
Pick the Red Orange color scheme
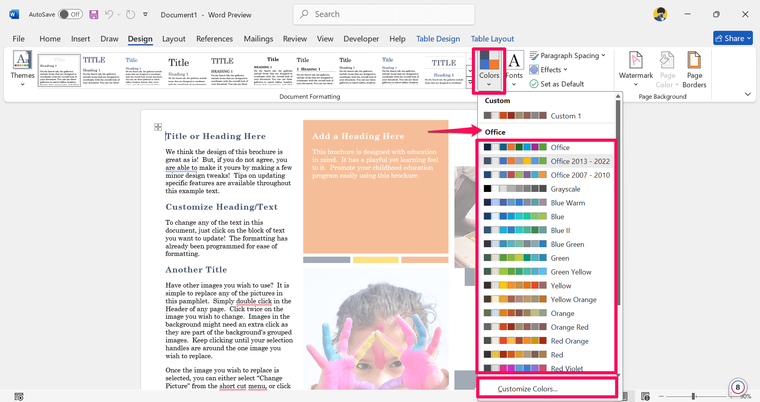[546, 341]
